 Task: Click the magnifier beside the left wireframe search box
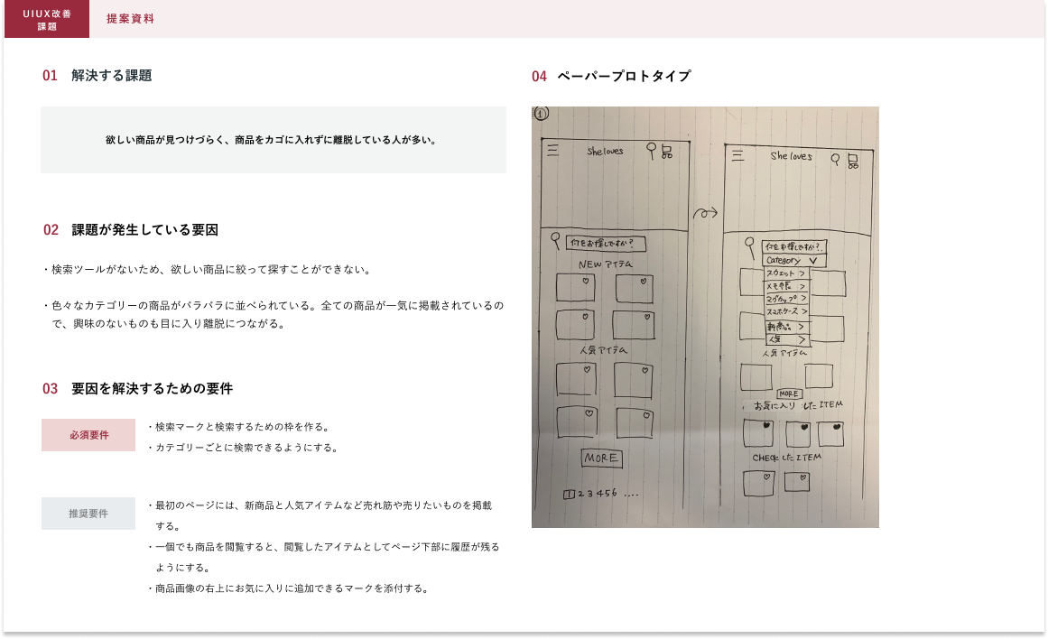(555, 241)
